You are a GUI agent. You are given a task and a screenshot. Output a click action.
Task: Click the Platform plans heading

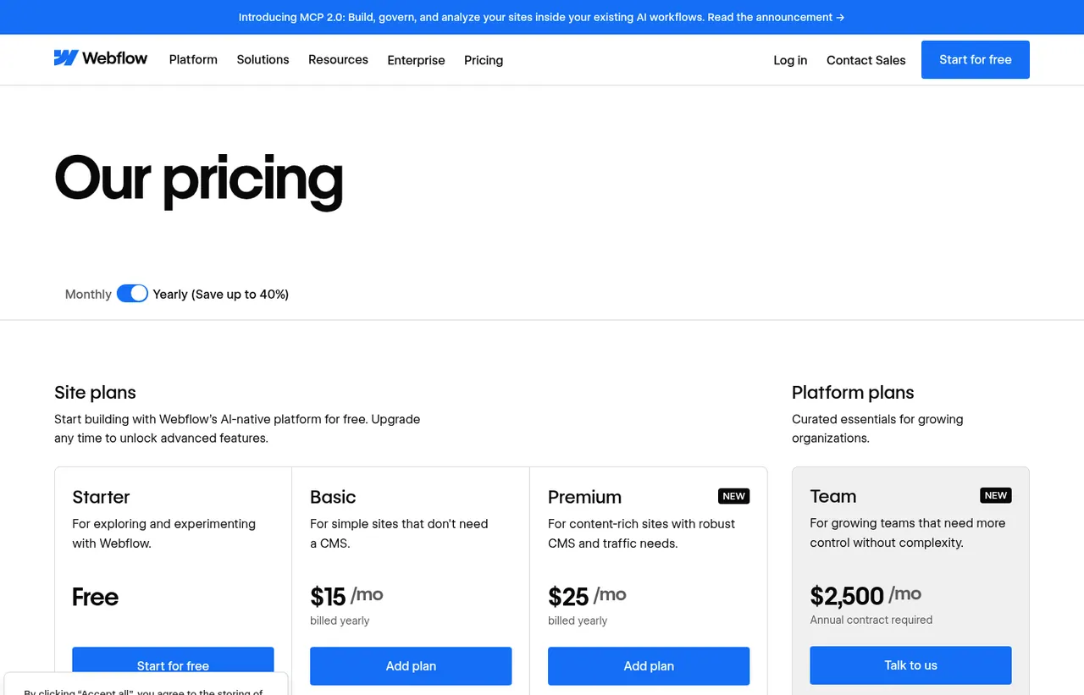pyautogui.click(x=853, y=393)
